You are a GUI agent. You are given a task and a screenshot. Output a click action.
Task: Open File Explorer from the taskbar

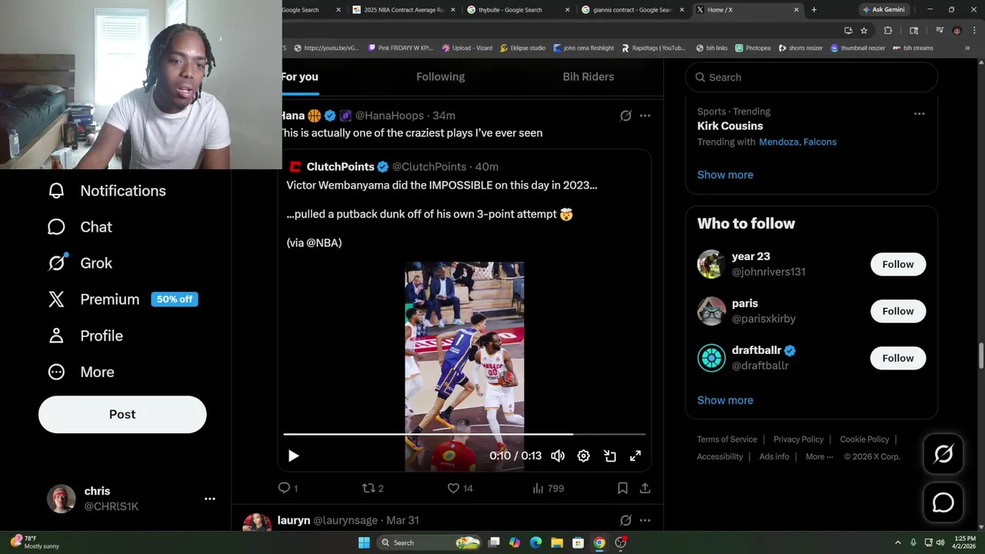point(556,543)
